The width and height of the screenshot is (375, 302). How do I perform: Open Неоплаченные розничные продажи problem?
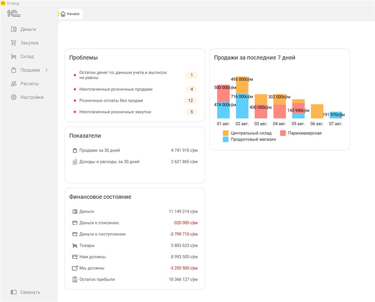pos(116,89)
